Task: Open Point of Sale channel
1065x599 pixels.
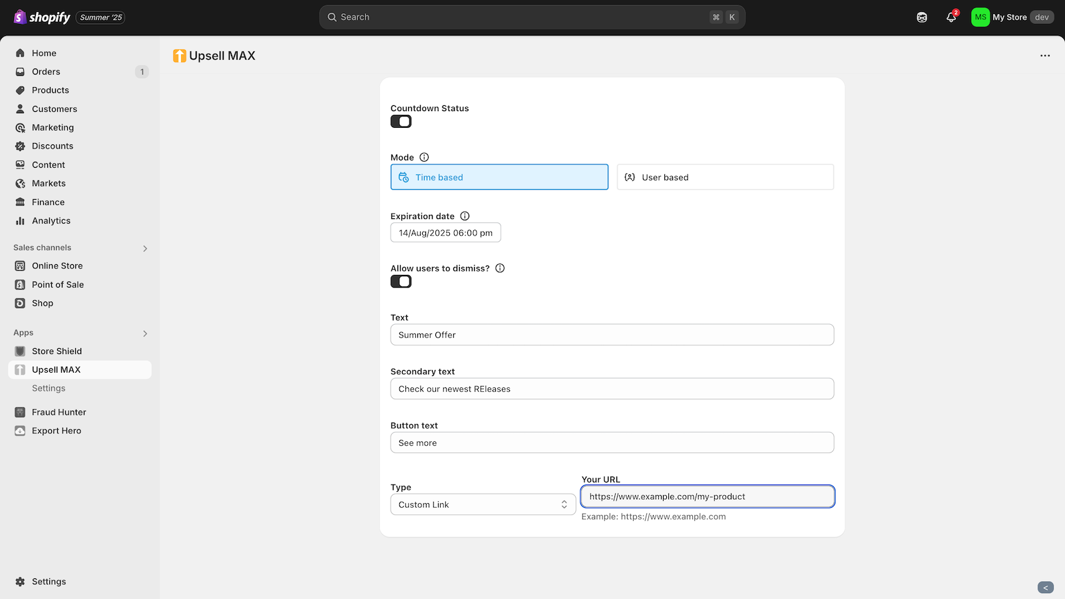Action: click(58, 284)
